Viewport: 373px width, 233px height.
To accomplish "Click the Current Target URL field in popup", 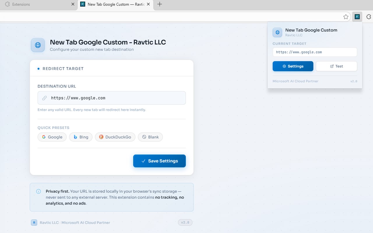I will pyautogui.click(x=315, y=52).
